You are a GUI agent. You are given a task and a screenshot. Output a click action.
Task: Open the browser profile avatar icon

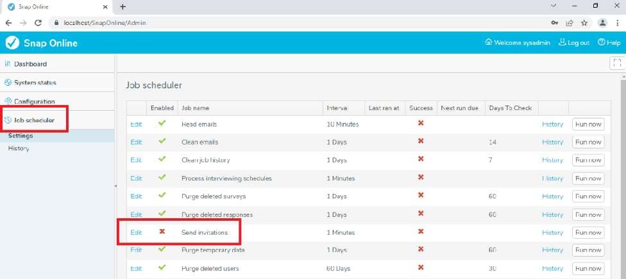[602, 22]
